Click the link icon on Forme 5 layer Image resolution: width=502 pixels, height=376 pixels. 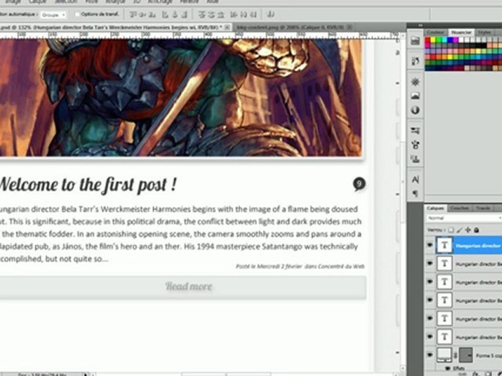point(455,356)
